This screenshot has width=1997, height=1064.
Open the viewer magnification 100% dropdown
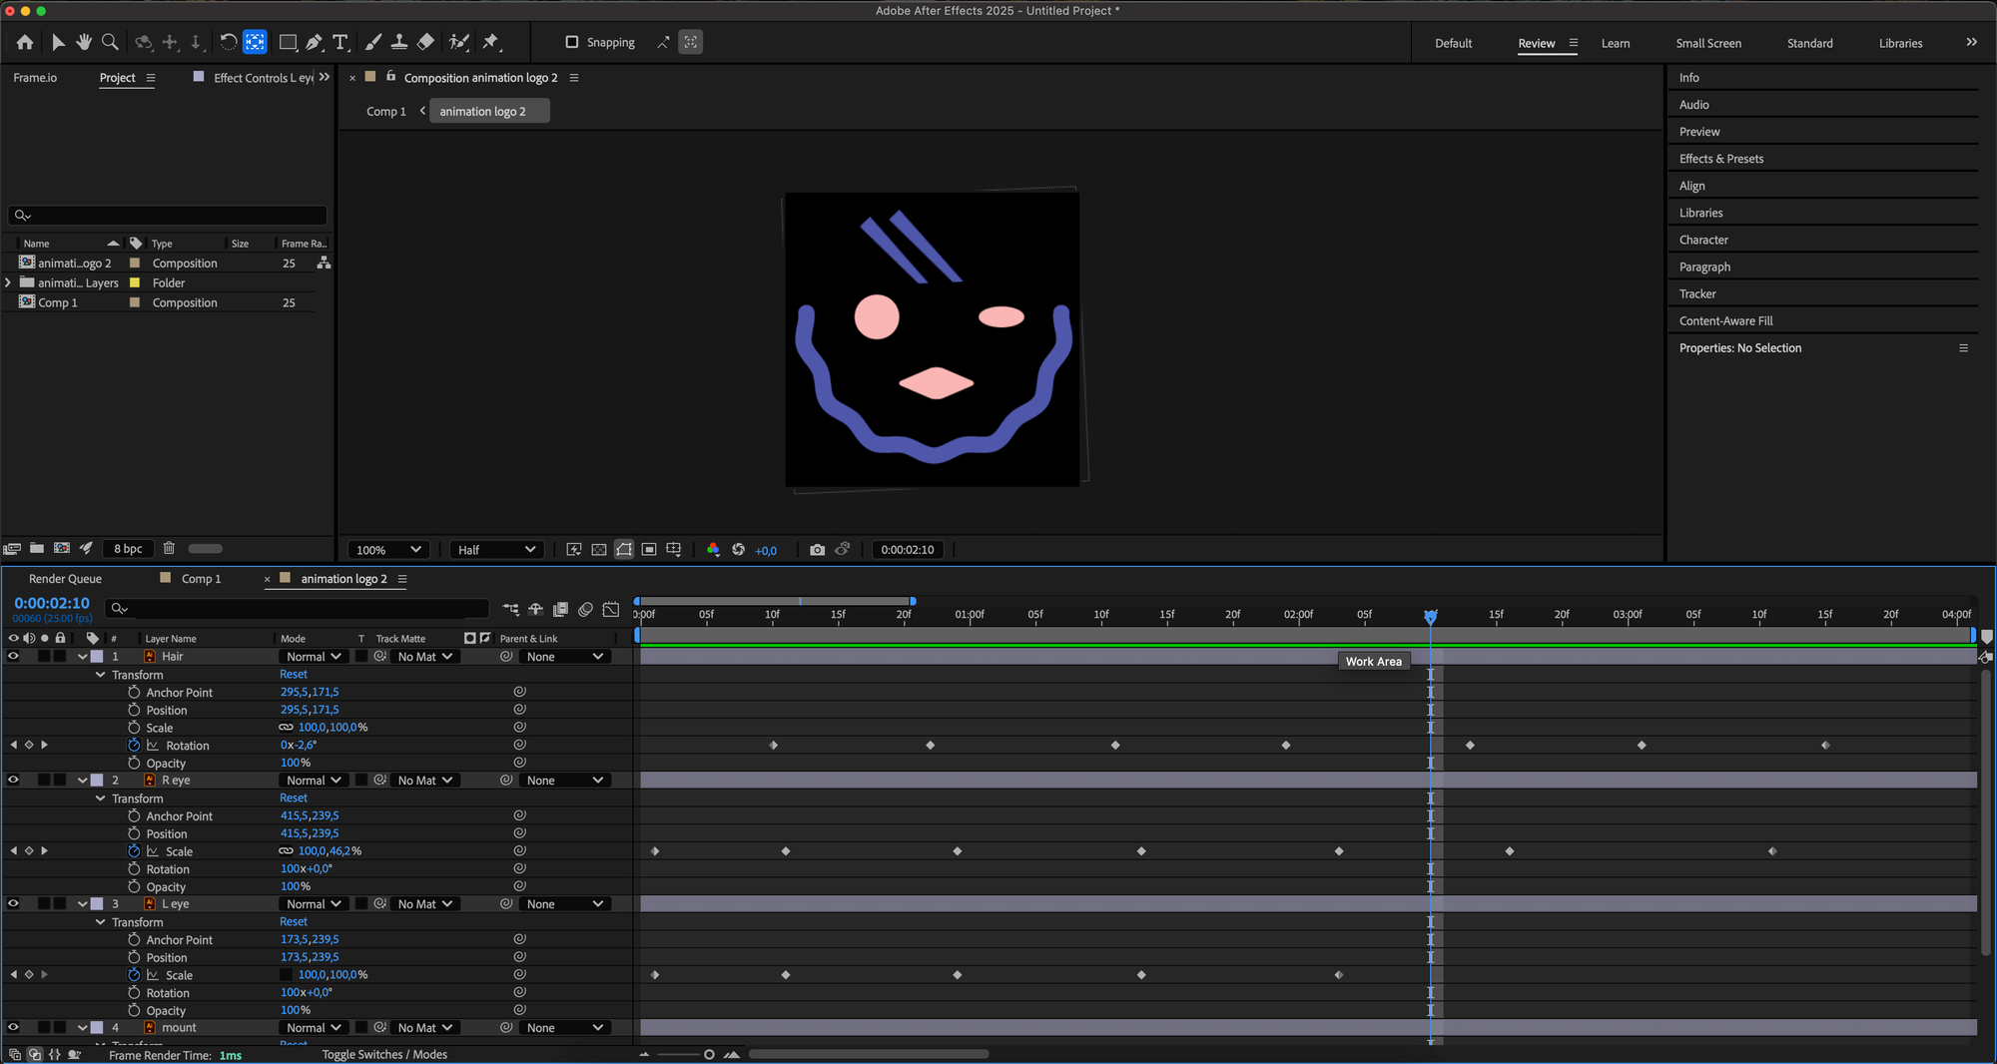point(388,550)
